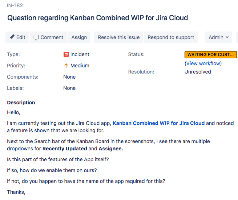Click the red Incident type icon
The height and width of the screenshot is (200, 238).
click(66, 55)
